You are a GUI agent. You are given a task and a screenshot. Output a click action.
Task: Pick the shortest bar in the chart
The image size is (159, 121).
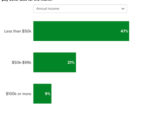click(x=42, y=94)
